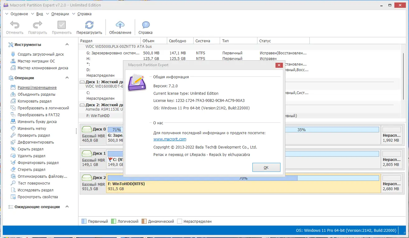Choose Просмотреть свойства operation

point(38,197)
